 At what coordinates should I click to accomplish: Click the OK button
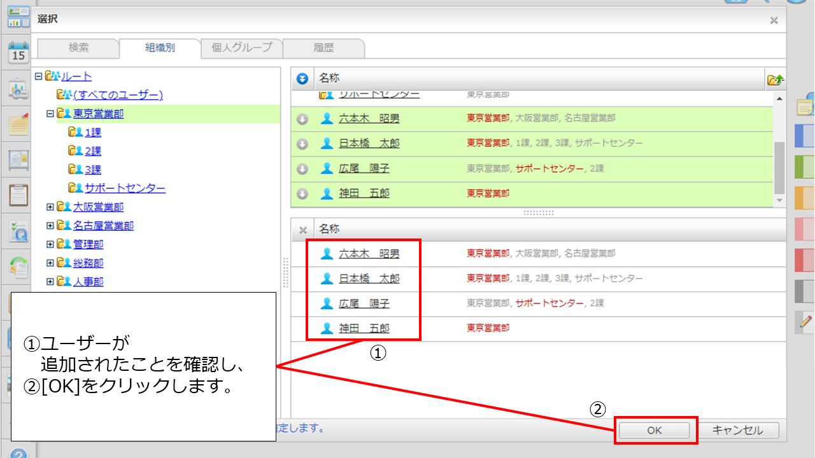(655, 430)
